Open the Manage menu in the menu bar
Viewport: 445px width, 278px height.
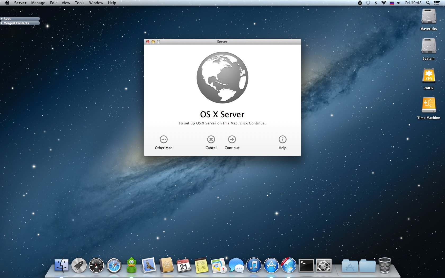click(x=38, y=3)
